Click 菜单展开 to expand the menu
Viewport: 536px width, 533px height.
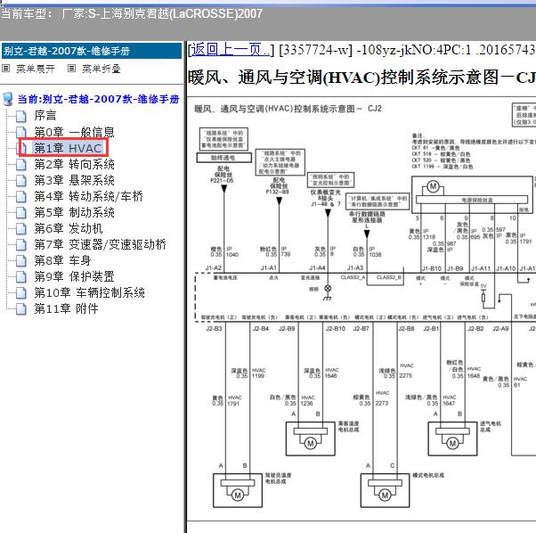coord(36,69)
